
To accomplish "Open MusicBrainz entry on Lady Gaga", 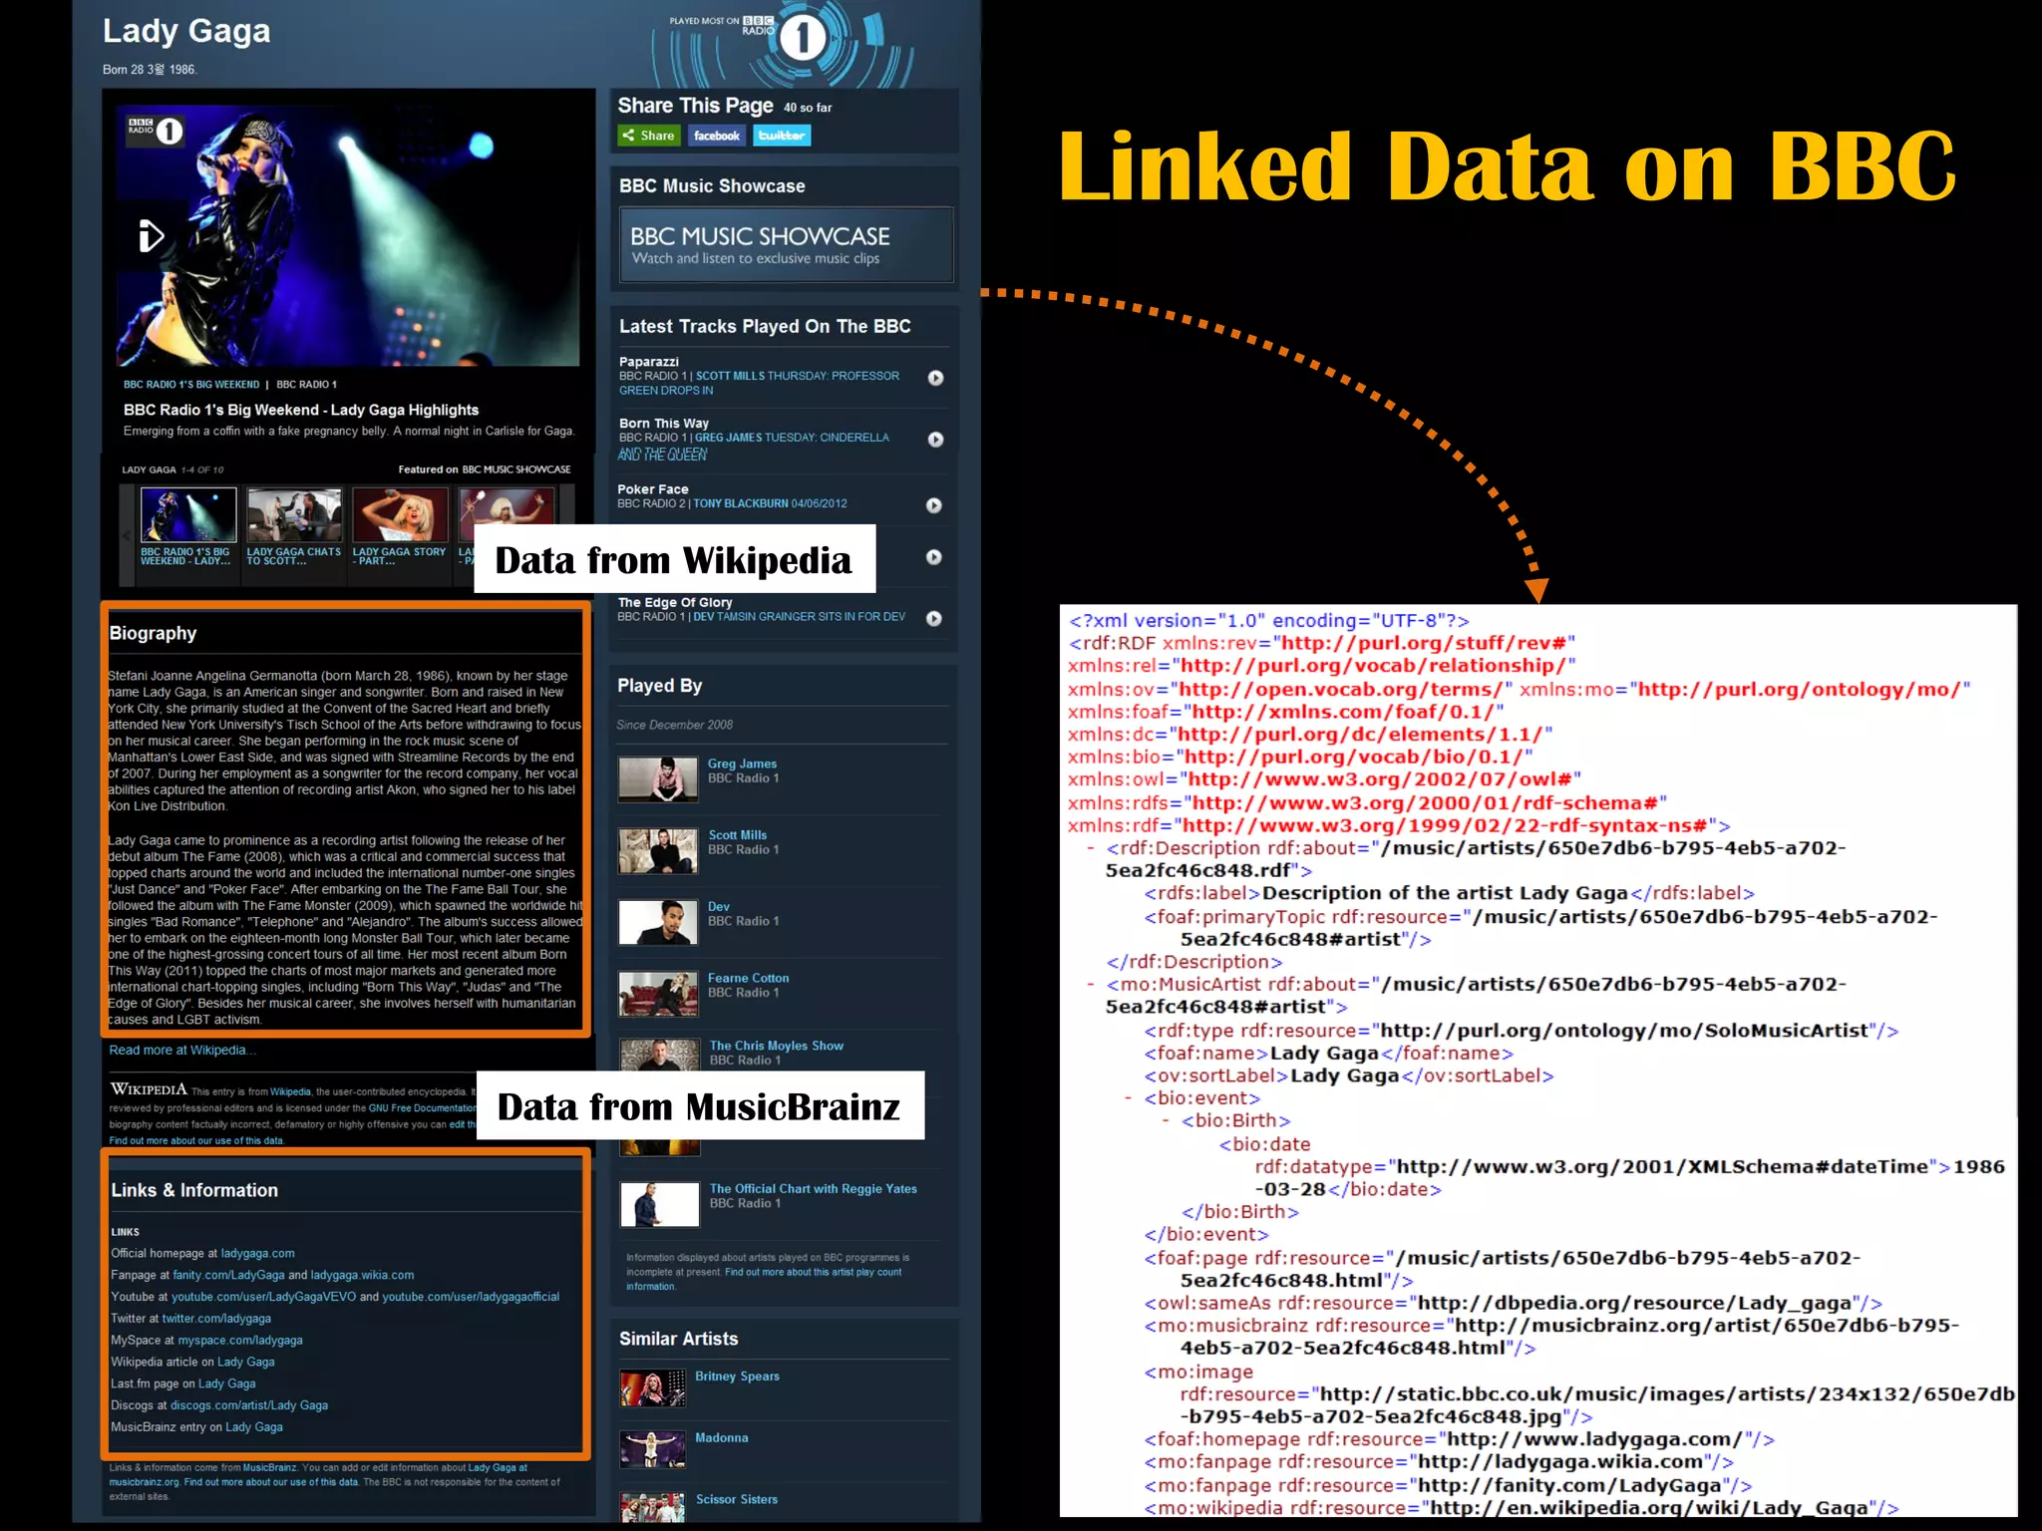I will (x=253, y=1428).
